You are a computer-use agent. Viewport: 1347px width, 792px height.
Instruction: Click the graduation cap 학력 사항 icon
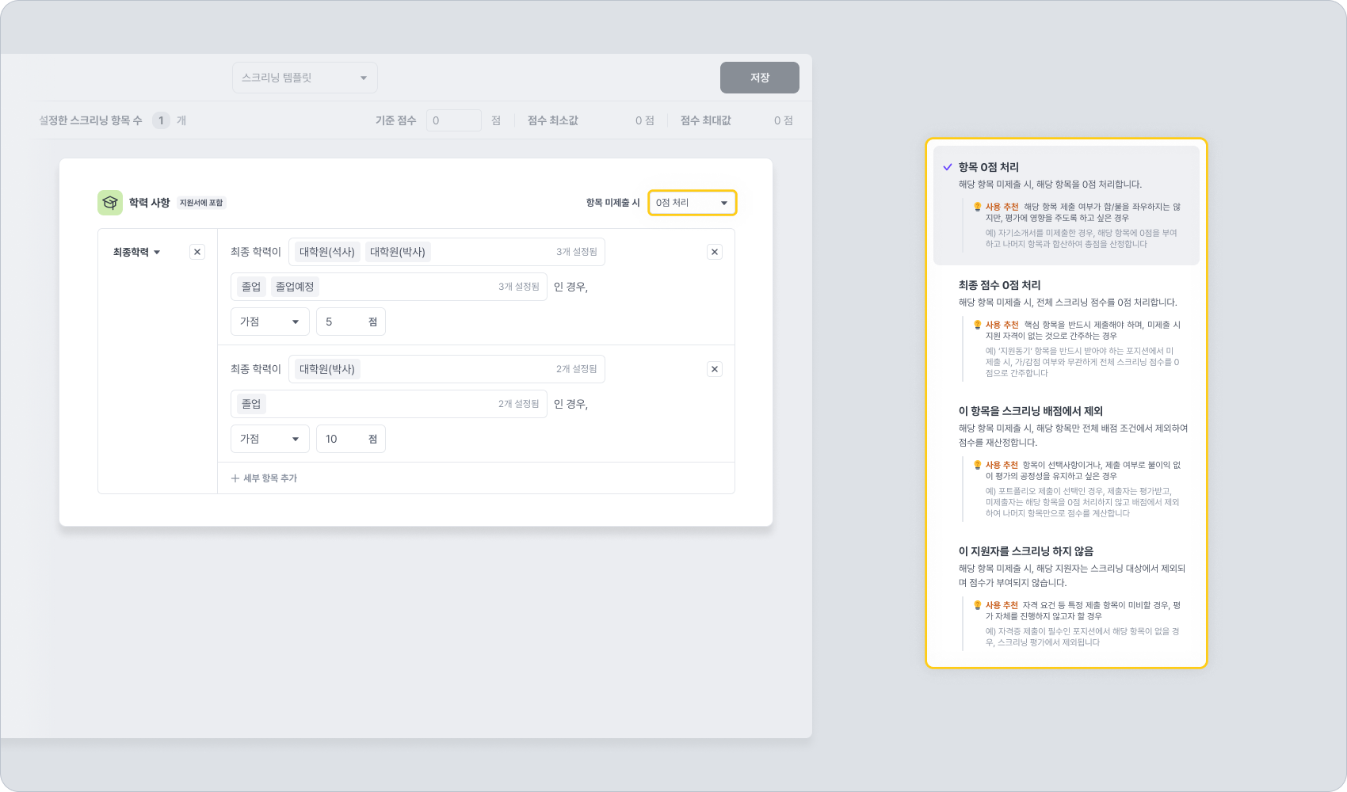(x=110, y=203)
